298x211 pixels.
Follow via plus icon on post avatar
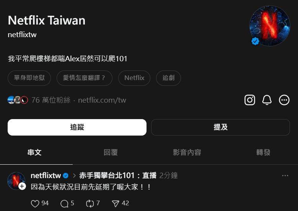click(x=22, y=186)
